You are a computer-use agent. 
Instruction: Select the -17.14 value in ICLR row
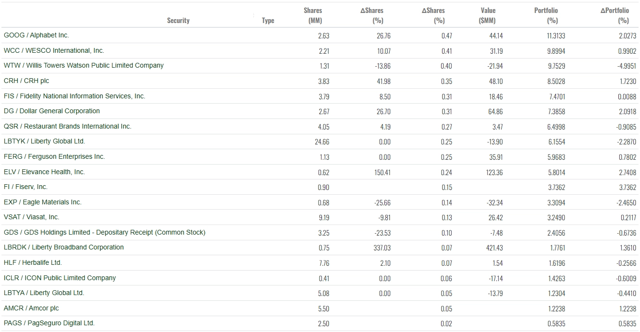[x=495, y=279]
